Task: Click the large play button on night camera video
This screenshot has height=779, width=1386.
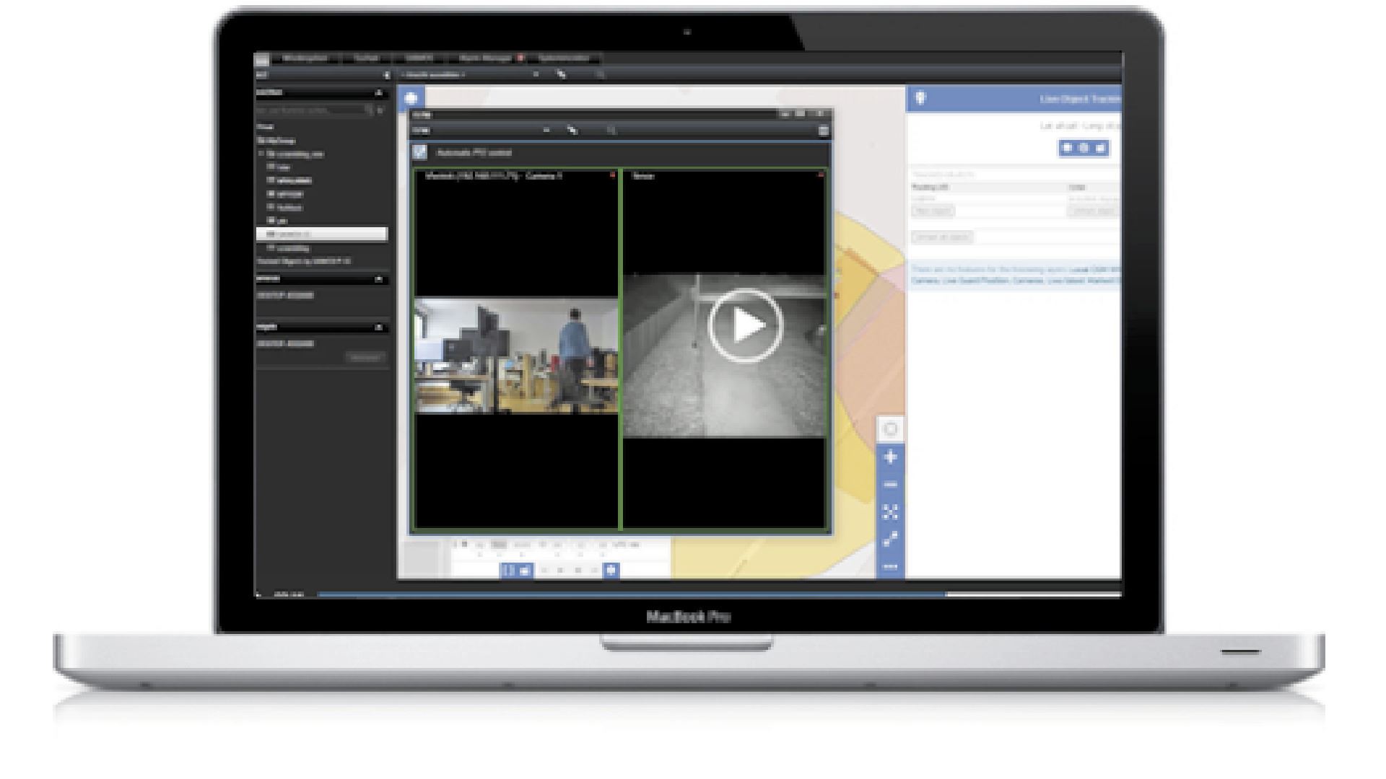Action: (x=745, y=325)
